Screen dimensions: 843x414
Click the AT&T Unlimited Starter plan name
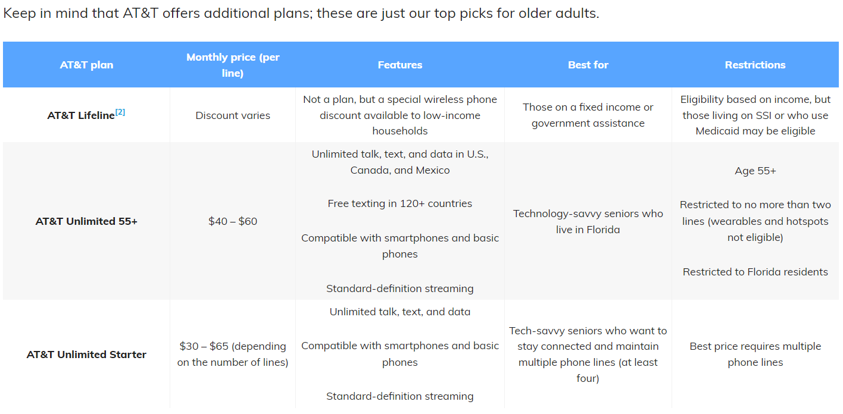click(86, 355)
